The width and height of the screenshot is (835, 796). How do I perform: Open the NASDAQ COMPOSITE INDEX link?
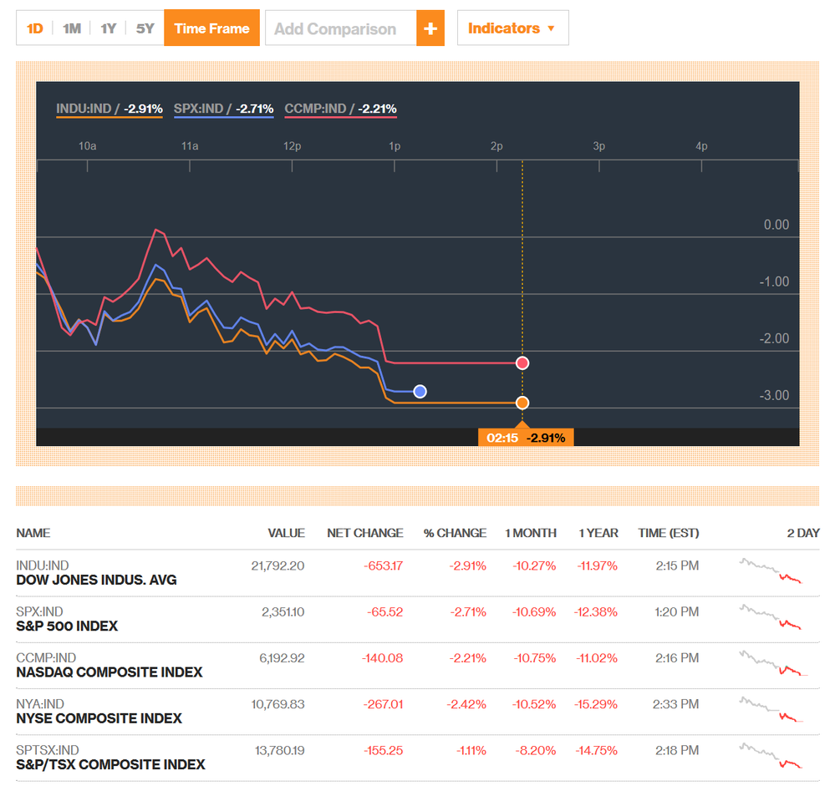(x=109, y=672)
